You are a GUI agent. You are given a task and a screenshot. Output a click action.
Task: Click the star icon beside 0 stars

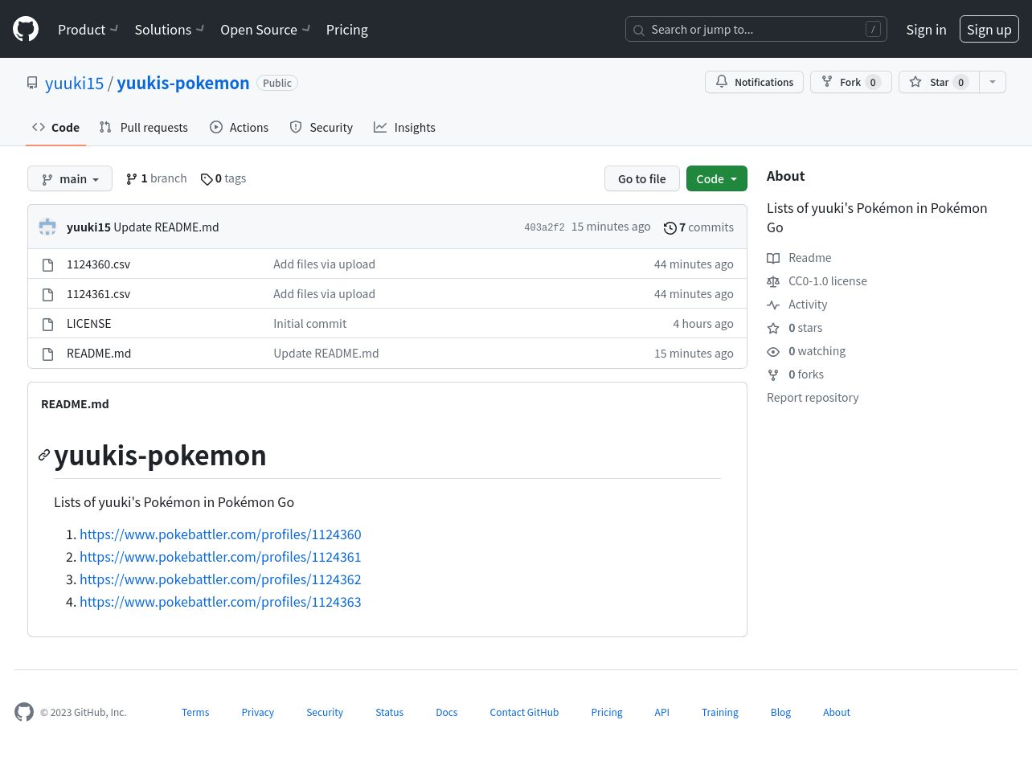(773, 328)
